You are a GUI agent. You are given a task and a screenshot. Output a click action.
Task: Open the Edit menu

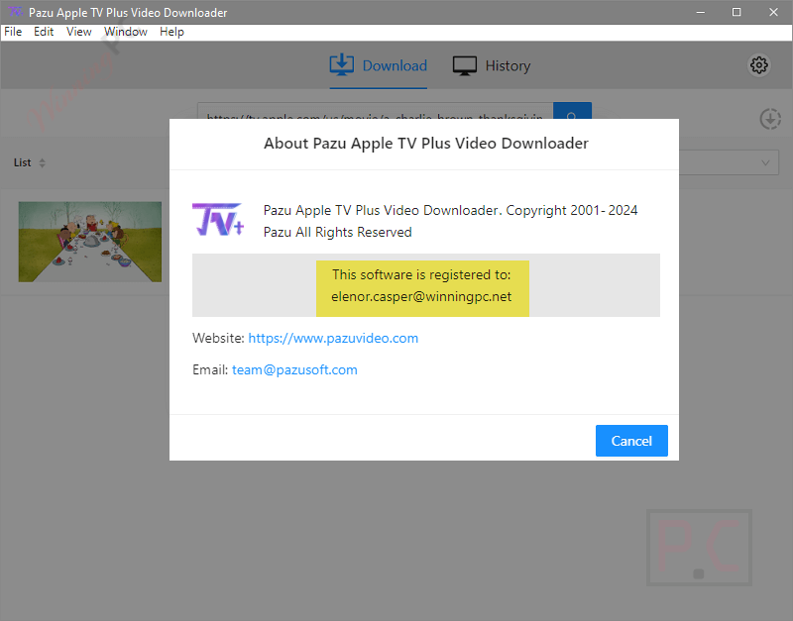pos(44,32)
